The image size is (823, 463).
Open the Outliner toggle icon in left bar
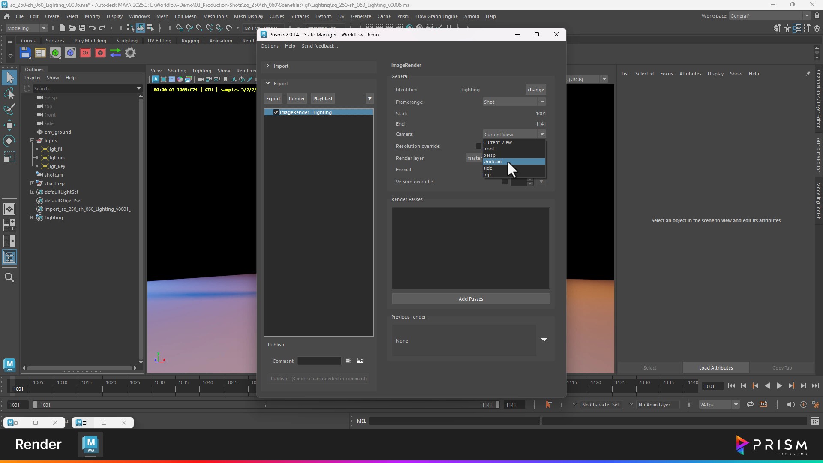coord(9,257)
